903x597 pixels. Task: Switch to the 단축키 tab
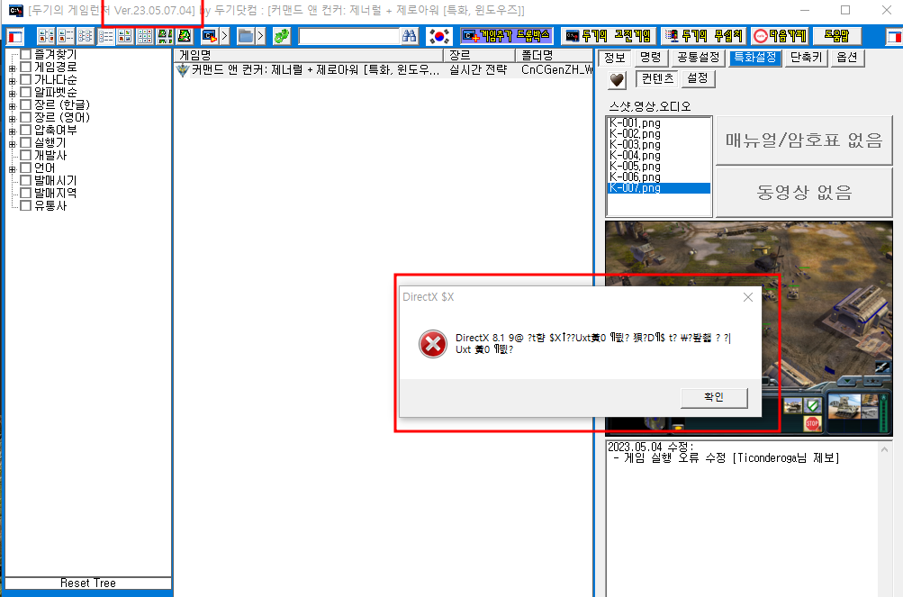(x=807, y=58)
